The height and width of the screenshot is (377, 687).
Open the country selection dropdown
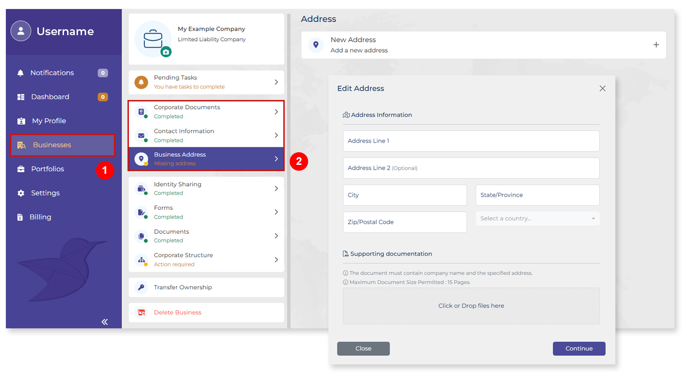pyautogui.click(x=537, y=218)
